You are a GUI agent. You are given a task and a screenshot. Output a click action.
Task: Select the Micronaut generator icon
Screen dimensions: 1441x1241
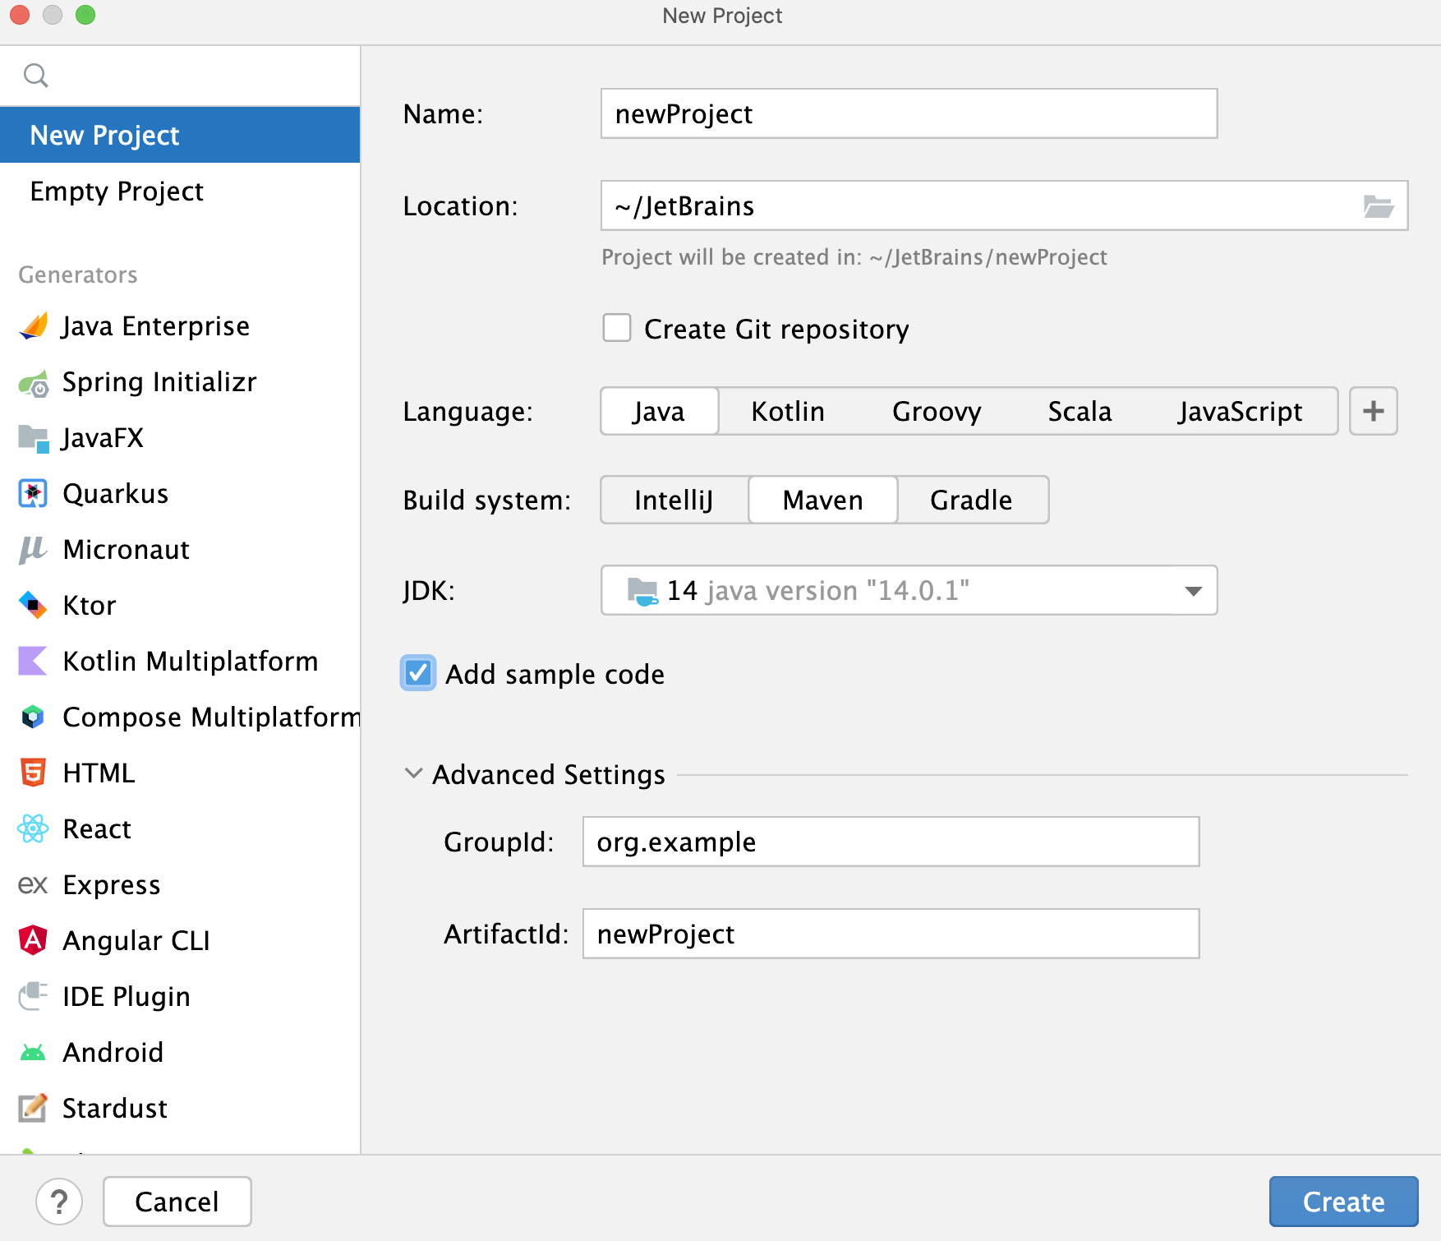click(32, 549)
